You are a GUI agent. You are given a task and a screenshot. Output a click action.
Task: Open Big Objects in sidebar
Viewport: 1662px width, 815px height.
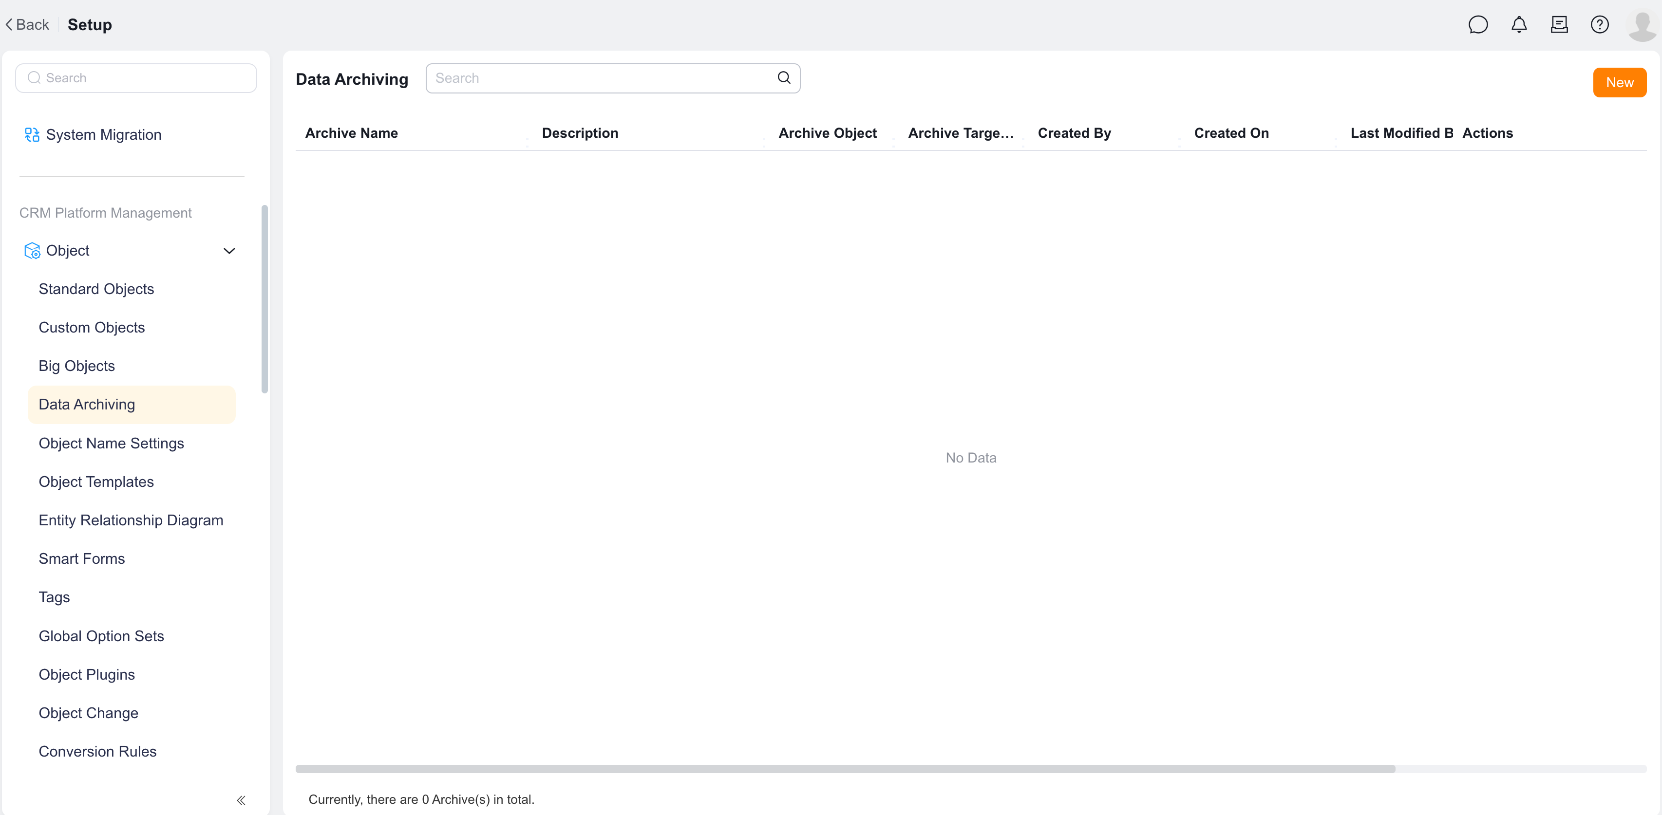(x=77, y=366)
